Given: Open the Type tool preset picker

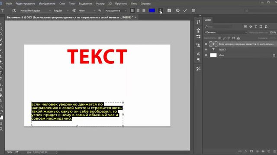Looking at the screenshot, I should tap(3, 10).
